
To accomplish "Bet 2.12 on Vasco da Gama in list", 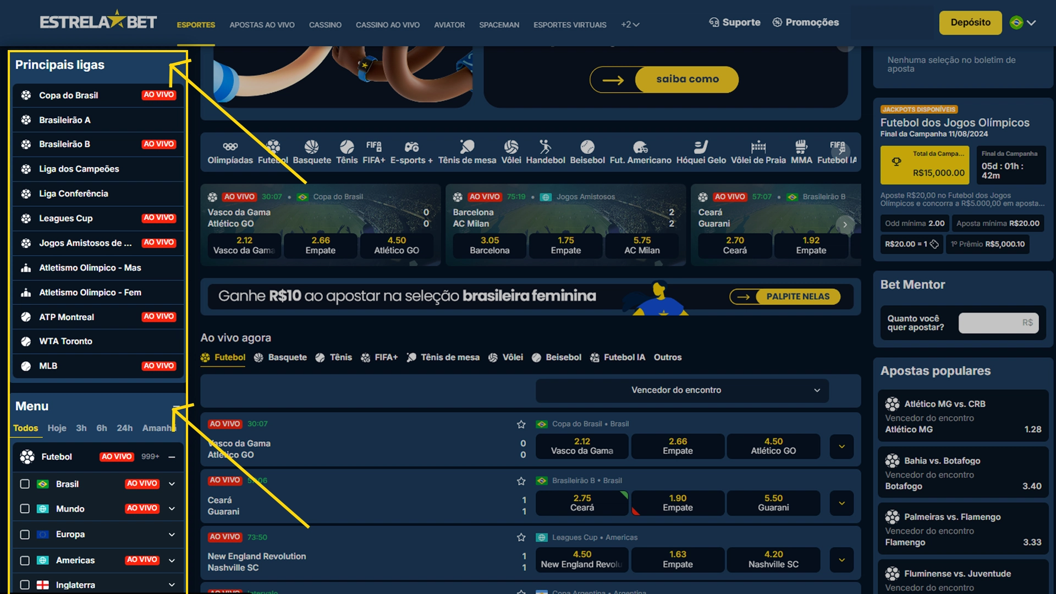I will click(x=582, y=447).
